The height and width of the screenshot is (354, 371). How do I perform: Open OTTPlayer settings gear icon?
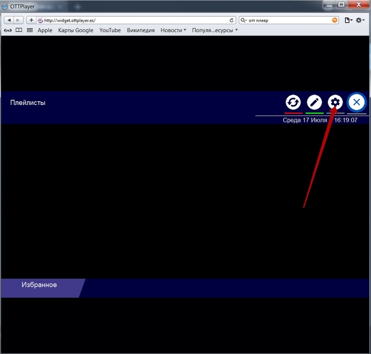tap(335, 103)
